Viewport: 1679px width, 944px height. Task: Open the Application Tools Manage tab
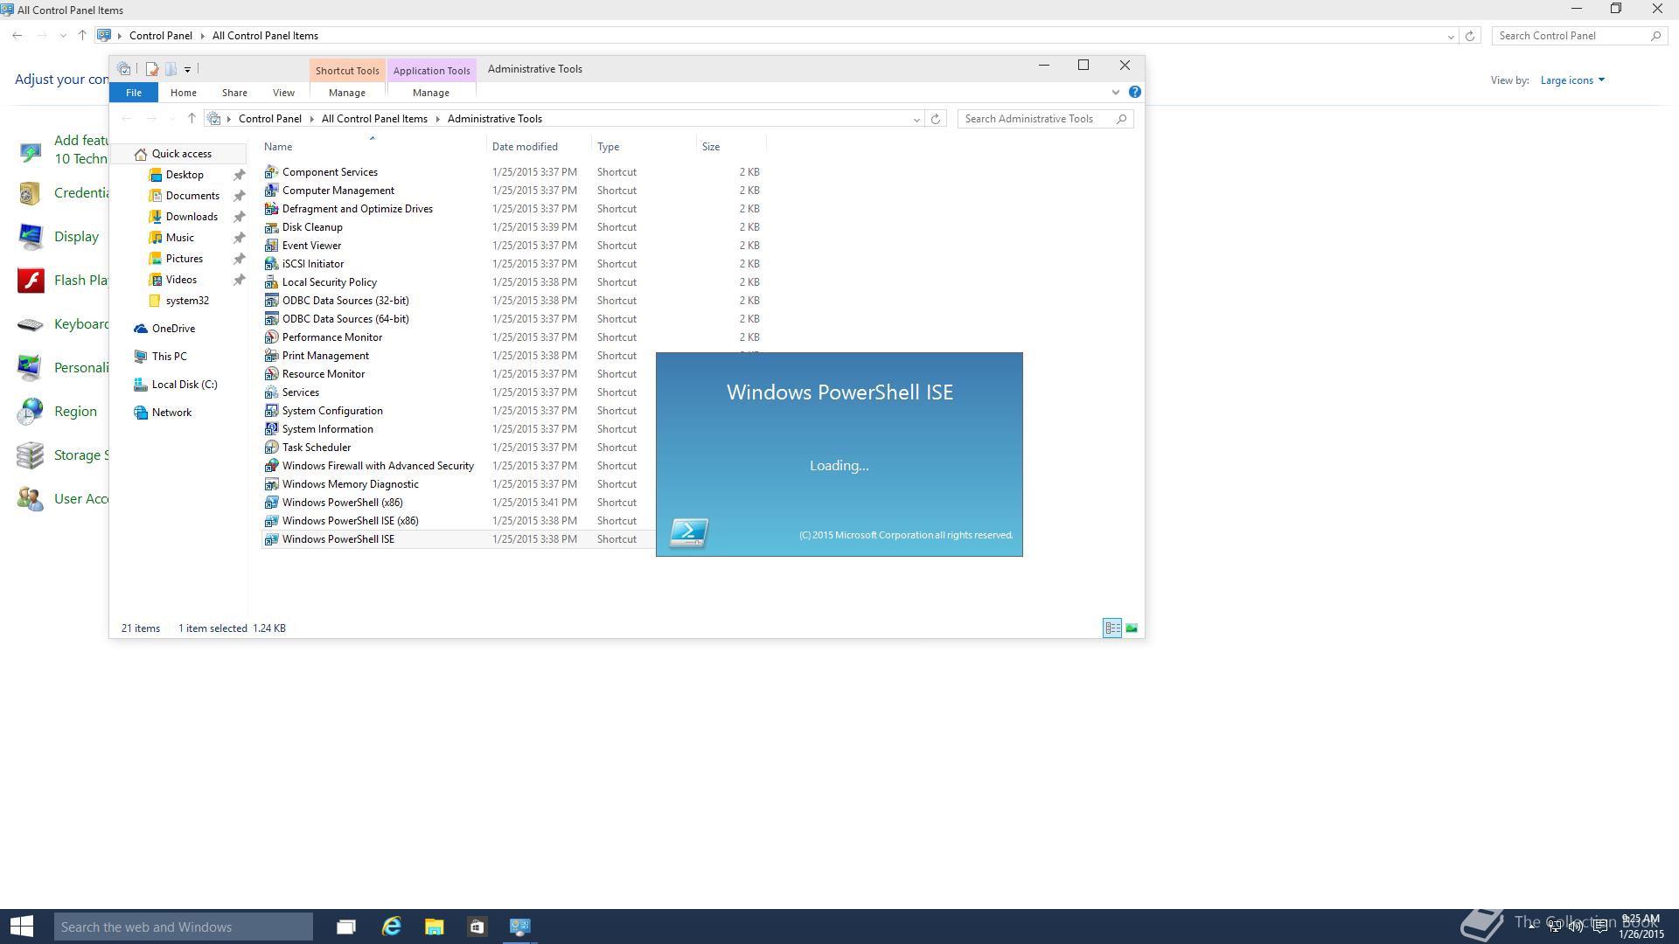tap(430, 93)
